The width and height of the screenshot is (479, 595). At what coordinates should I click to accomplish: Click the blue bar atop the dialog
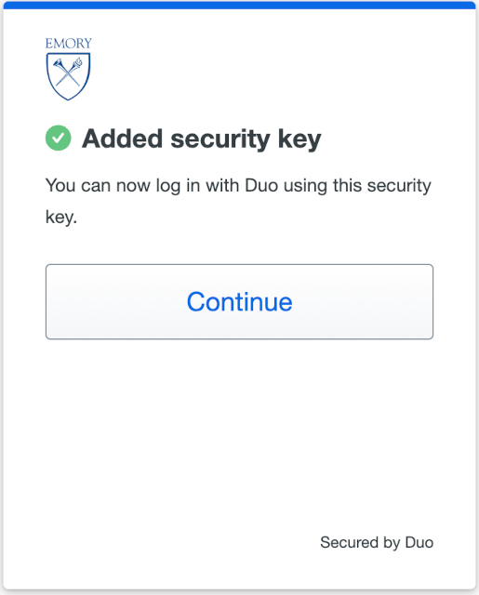click(x=240, y=6)
